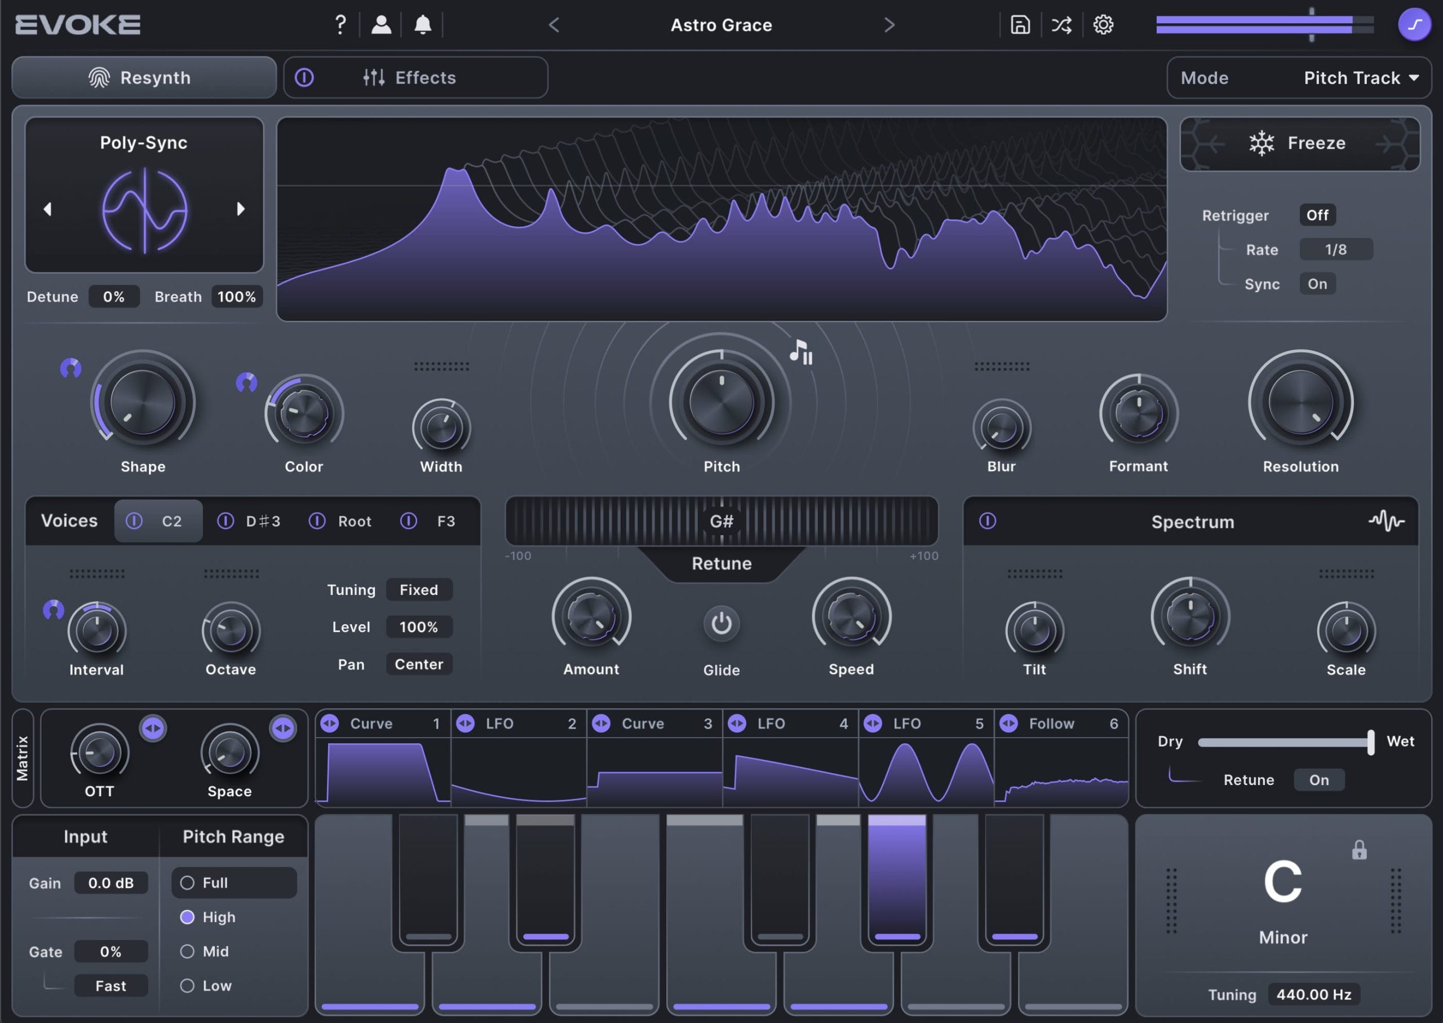Set Retune to On
The image size is (1443, 1023).
click(1319, 780)
